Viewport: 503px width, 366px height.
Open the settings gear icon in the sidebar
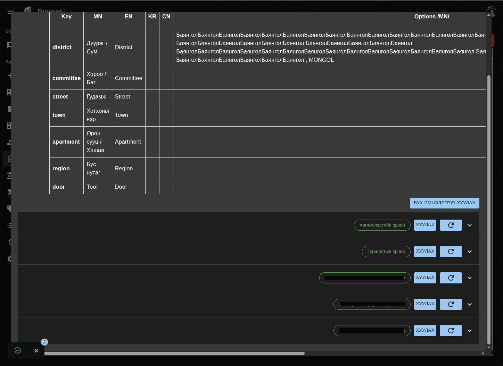10,258
